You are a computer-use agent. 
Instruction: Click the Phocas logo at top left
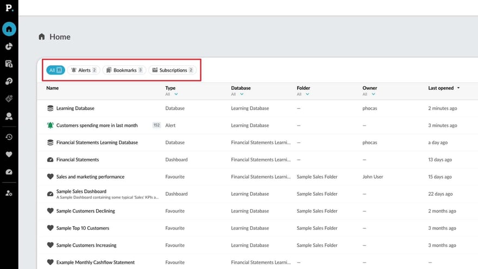click(x=9, y=8)
